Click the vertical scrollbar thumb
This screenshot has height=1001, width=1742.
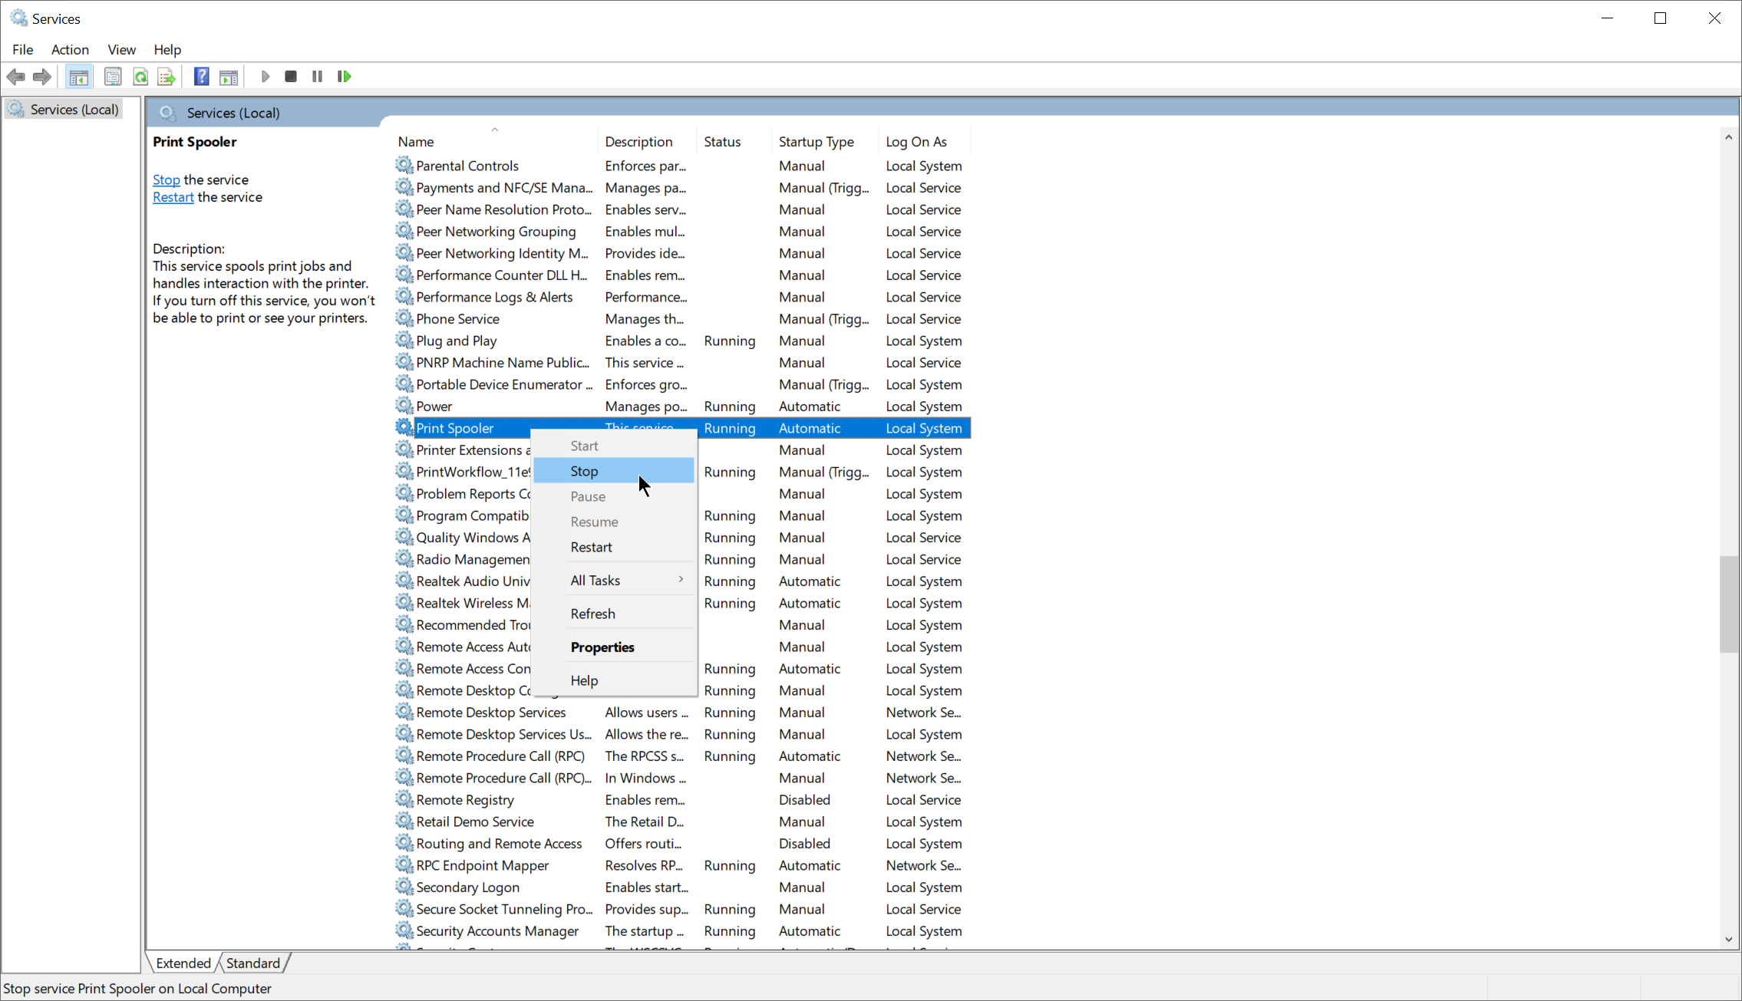click(x=1728, y=604)
